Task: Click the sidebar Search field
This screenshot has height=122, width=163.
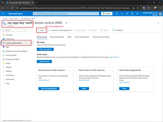Action: point(14,30)
